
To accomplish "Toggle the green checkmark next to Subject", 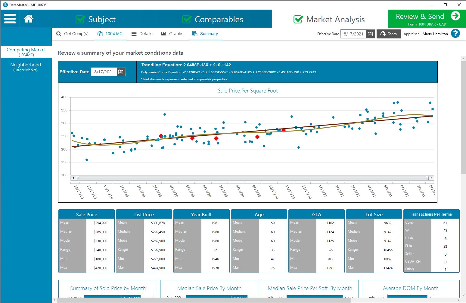I will pyautogui.click(x=80, y=19).
